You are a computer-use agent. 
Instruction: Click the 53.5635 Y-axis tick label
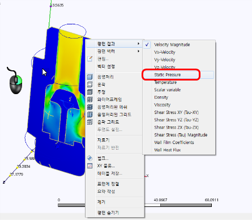point(57,5)
